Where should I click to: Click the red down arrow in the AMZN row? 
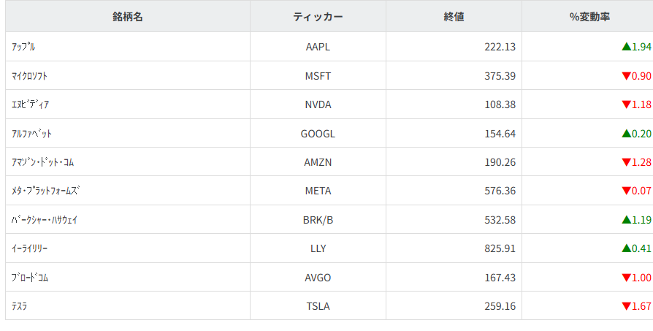(626, 162)
